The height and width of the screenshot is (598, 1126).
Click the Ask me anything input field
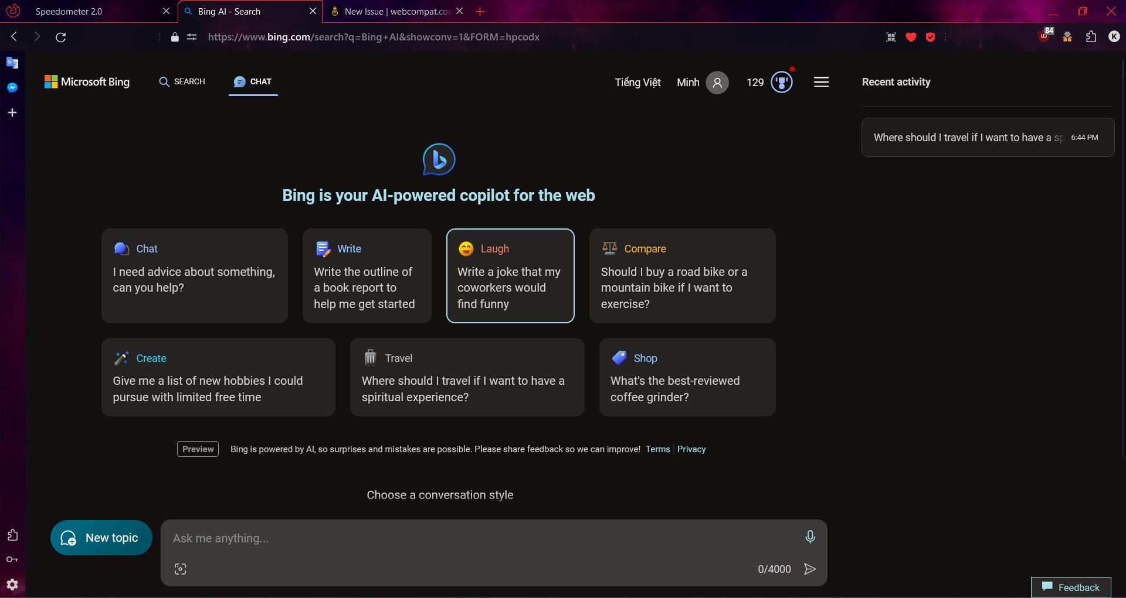pyautogui.click(x=411, y=538)
